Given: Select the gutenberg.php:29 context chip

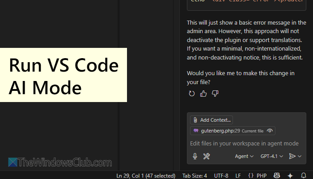Looking at the screenshot, I should pos(233,131).
